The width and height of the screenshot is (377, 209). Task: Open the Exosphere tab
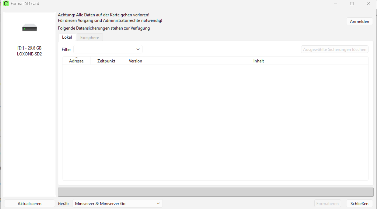90,37
